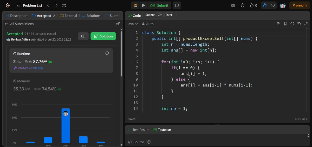Open the layout grid icon
Image resolution: width=312 pixels, height=147 pixels.
click(x=233, y=5)
